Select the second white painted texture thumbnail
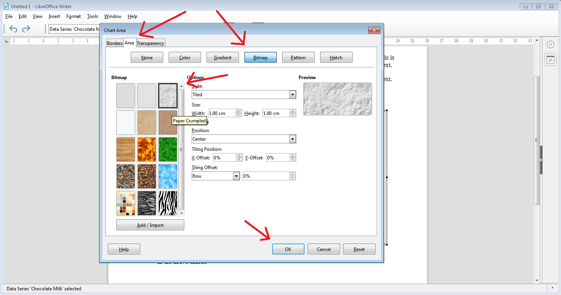The image size is (561, 295). pyautogui.click(x=147, y=95)
